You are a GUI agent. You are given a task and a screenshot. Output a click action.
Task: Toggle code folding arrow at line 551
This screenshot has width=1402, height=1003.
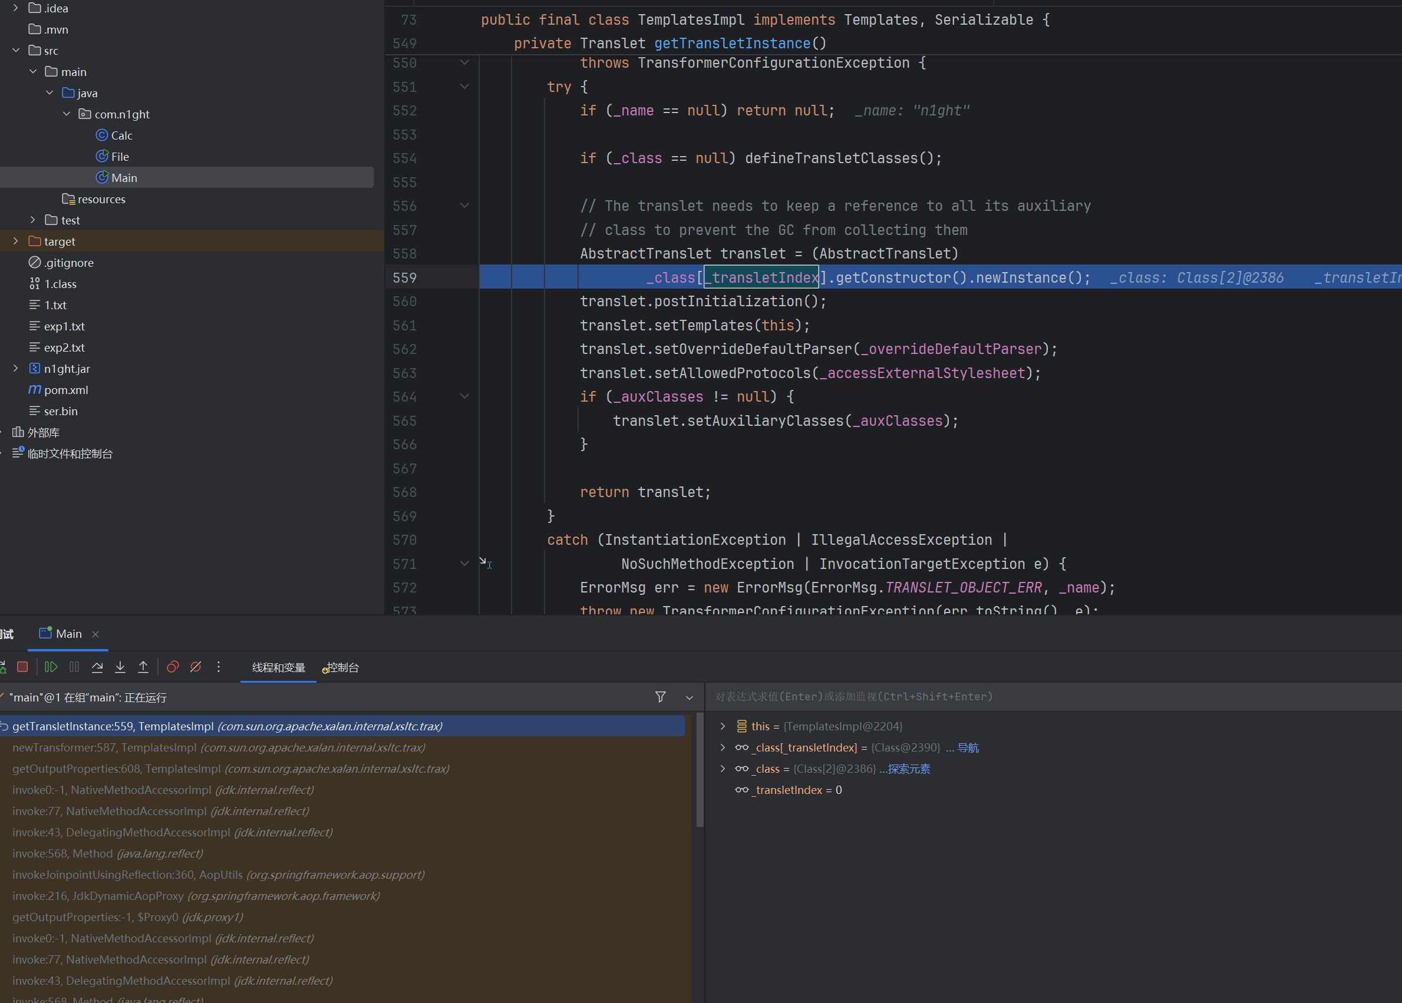(x=464, y=87)
